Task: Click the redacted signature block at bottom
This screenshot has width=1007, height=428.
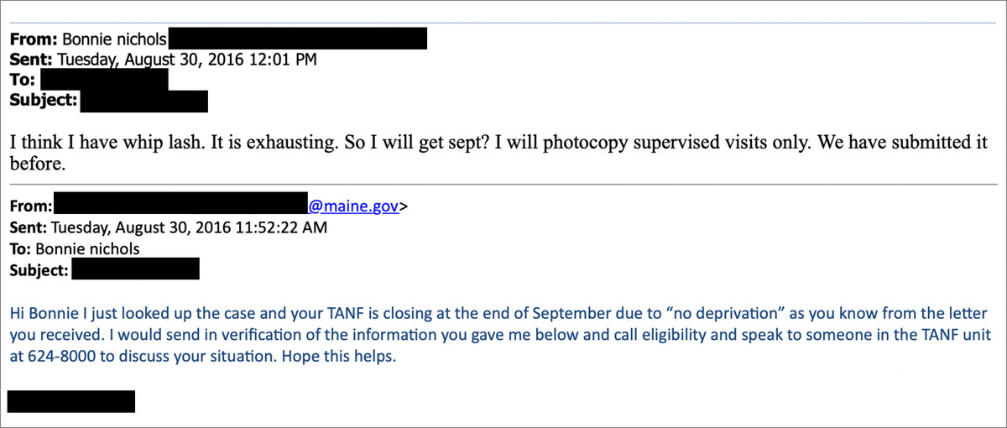Action: [71, 402]
